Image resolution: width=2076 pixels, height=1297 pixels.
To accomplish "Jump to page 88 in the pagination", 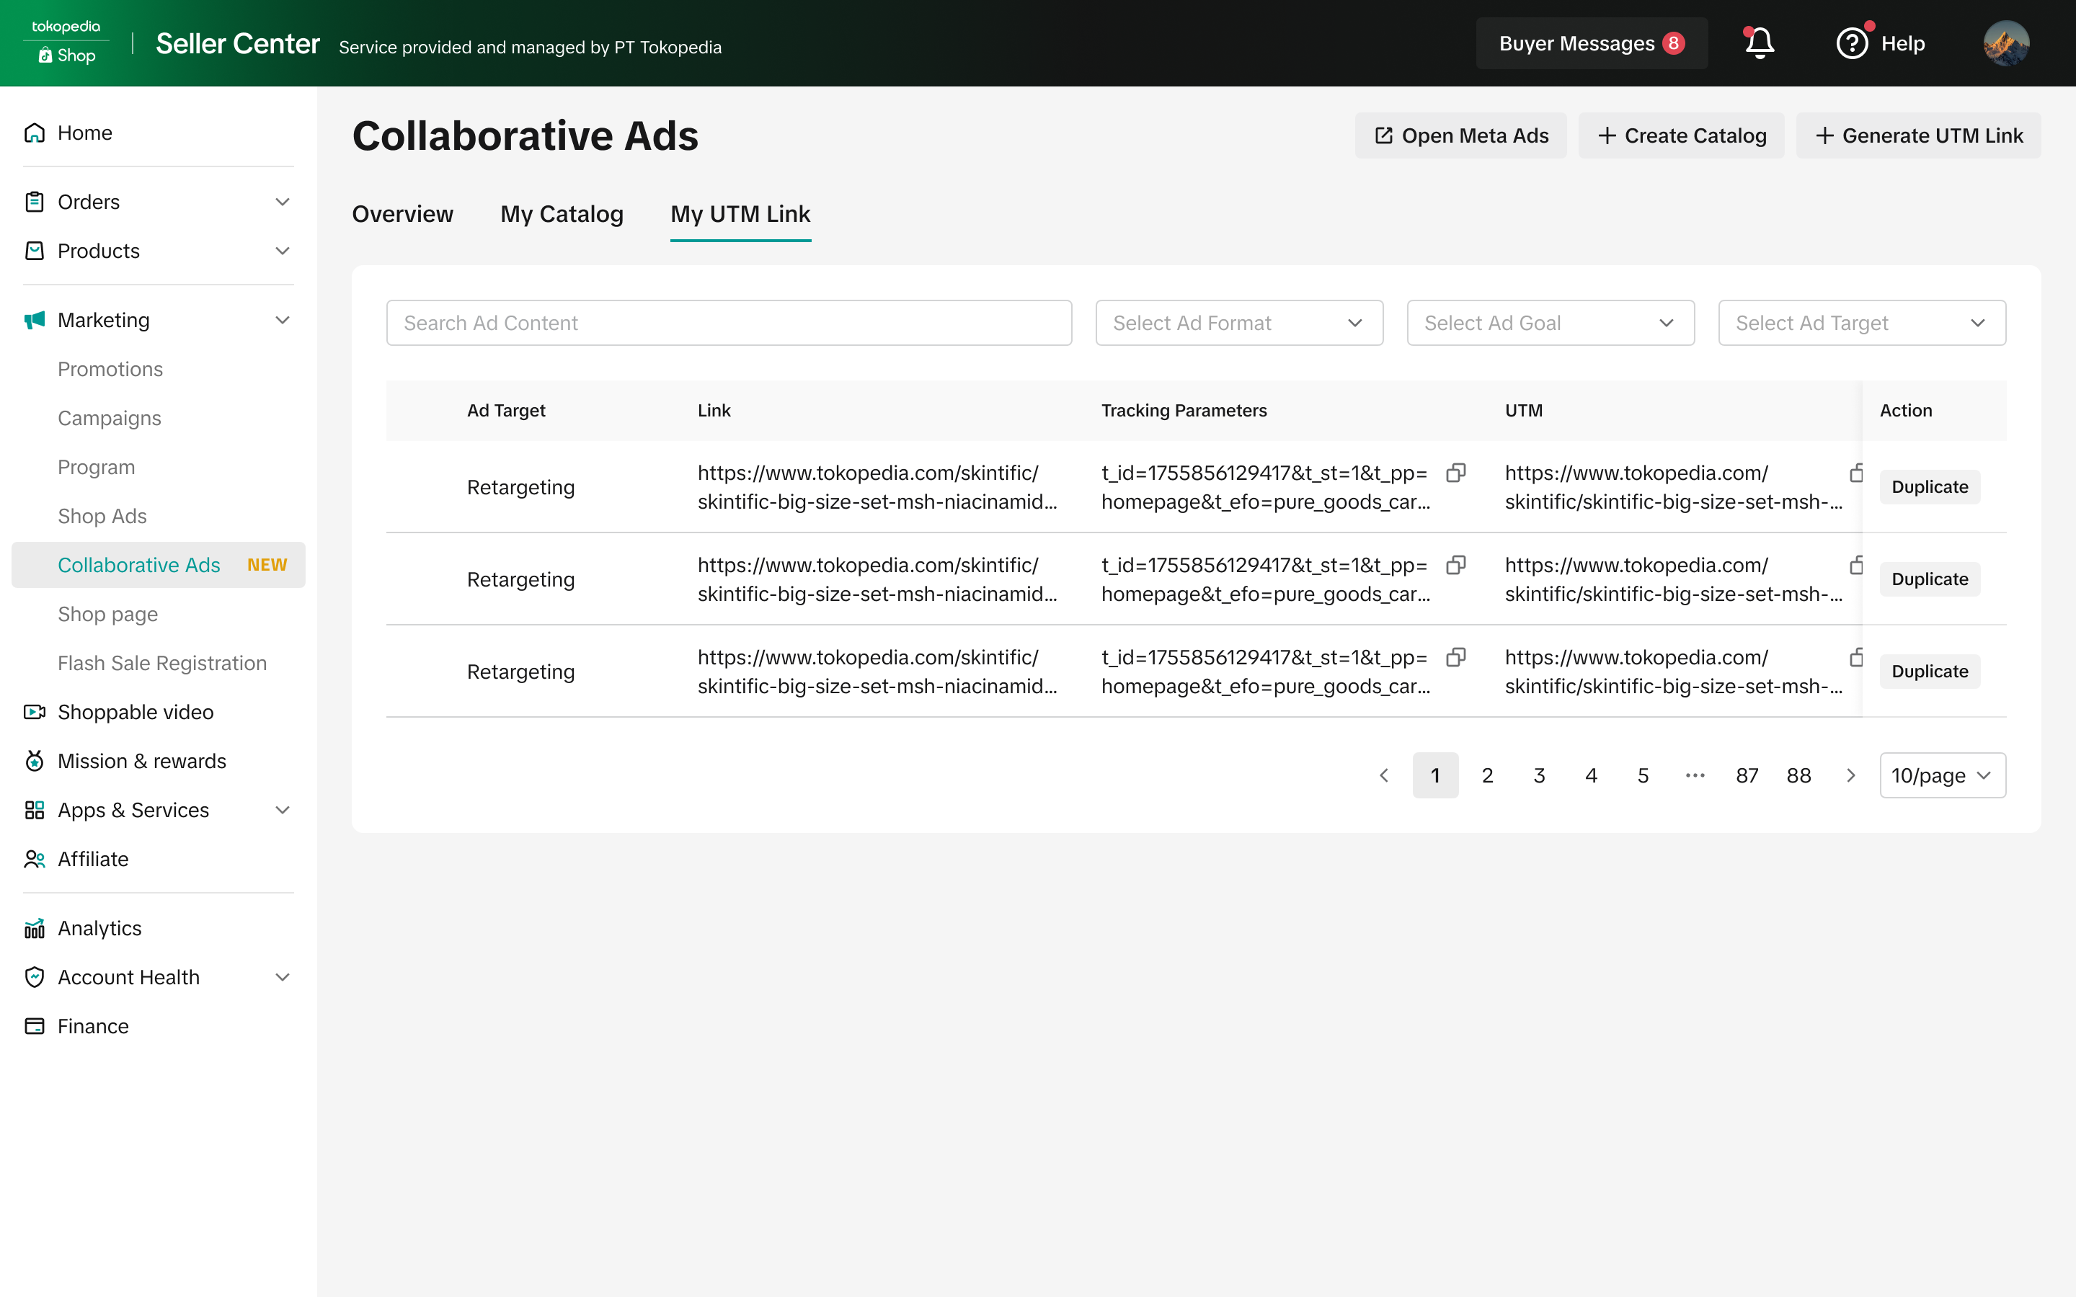I will click(x=1798, y=775).
